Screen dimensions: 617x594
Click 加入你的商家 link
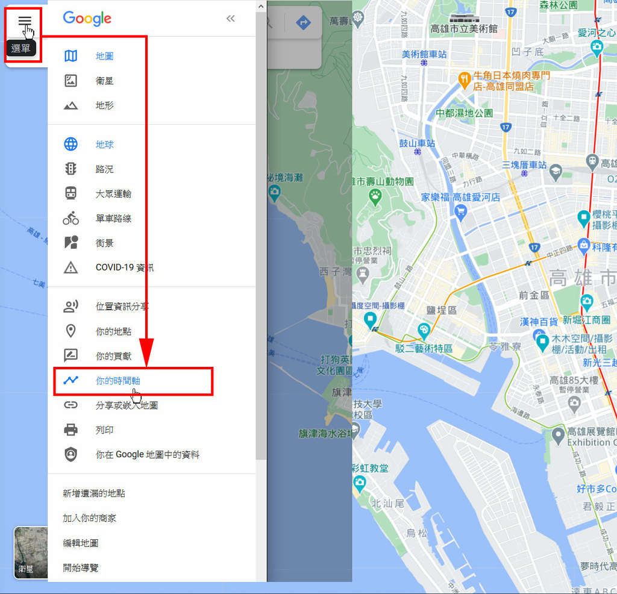pos(90,517)
